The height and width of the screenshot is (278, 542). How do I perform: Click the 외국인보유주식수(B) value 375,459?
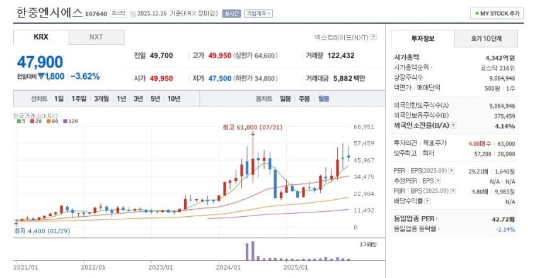point(504,116)
